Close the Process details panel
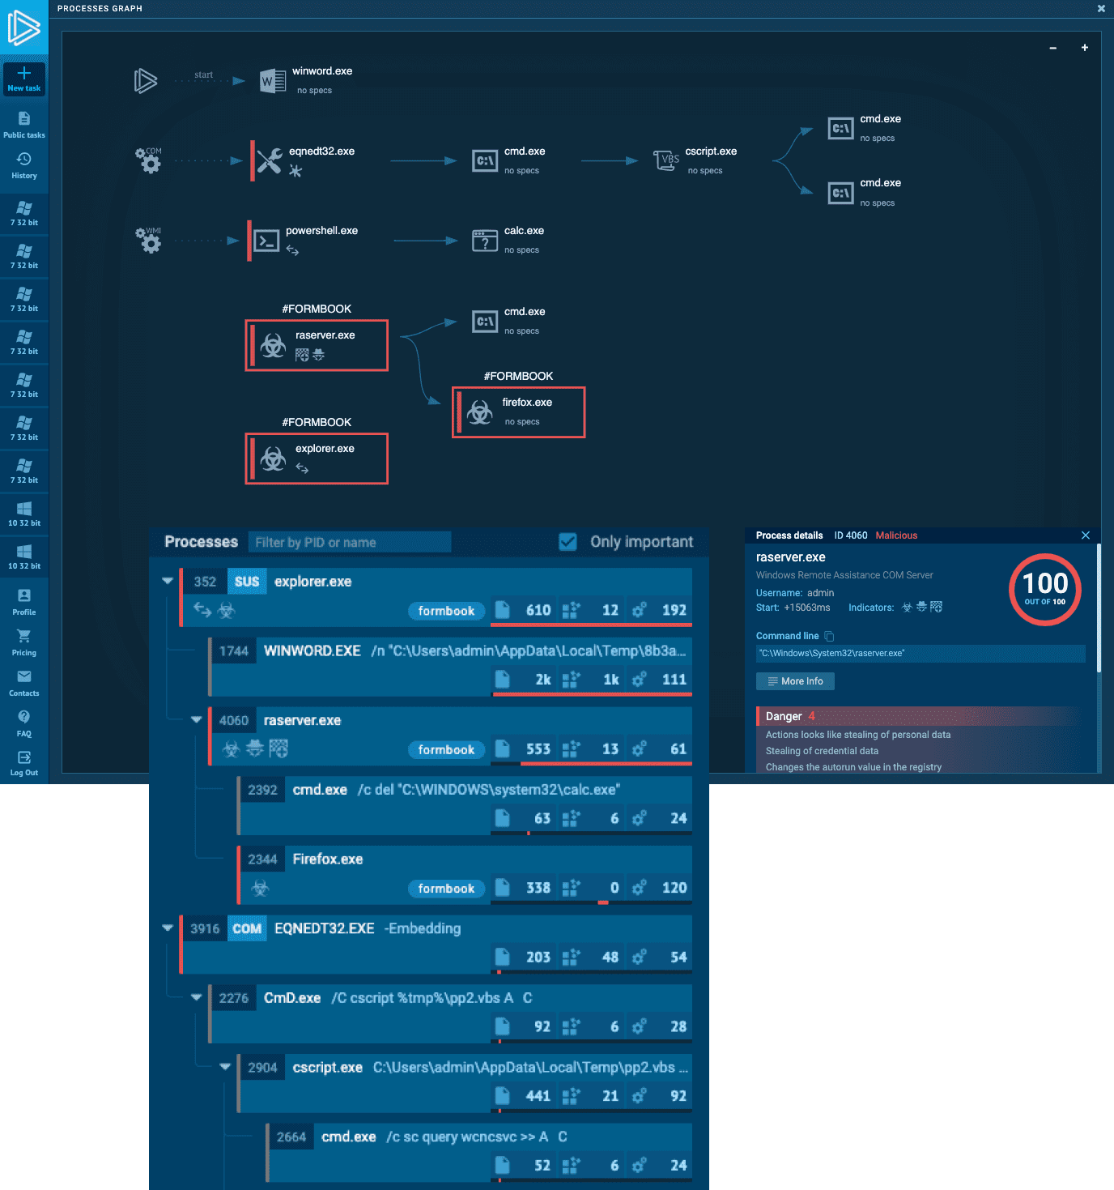This screenshot has height=1190, width=1114. (1086, 535)
